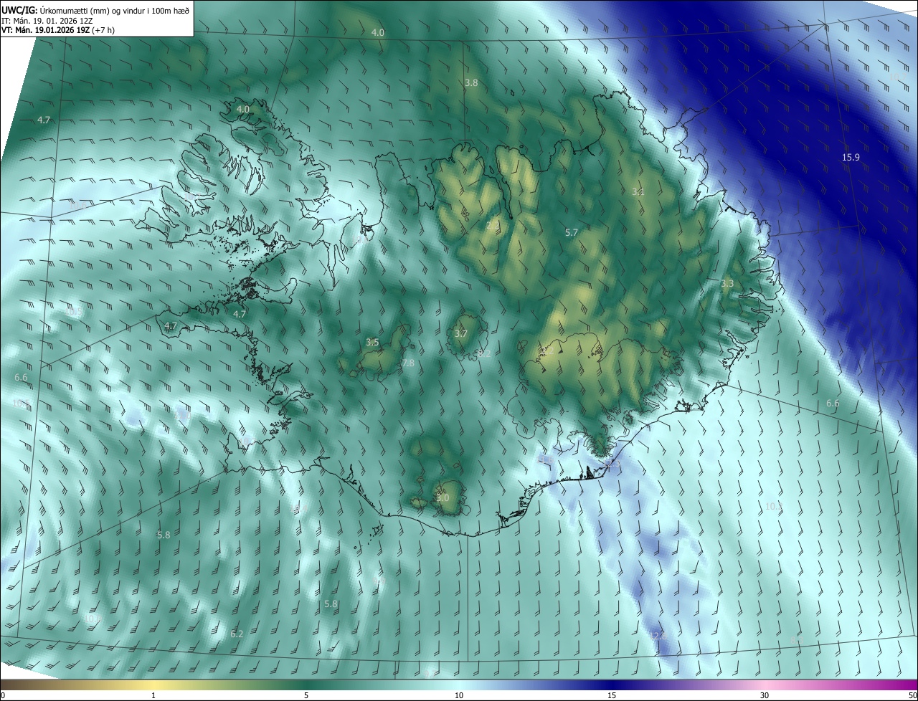This screenshot has height=701, width=918.
Task: Click the 6.2 value label on the map
Action: point(237,634)
